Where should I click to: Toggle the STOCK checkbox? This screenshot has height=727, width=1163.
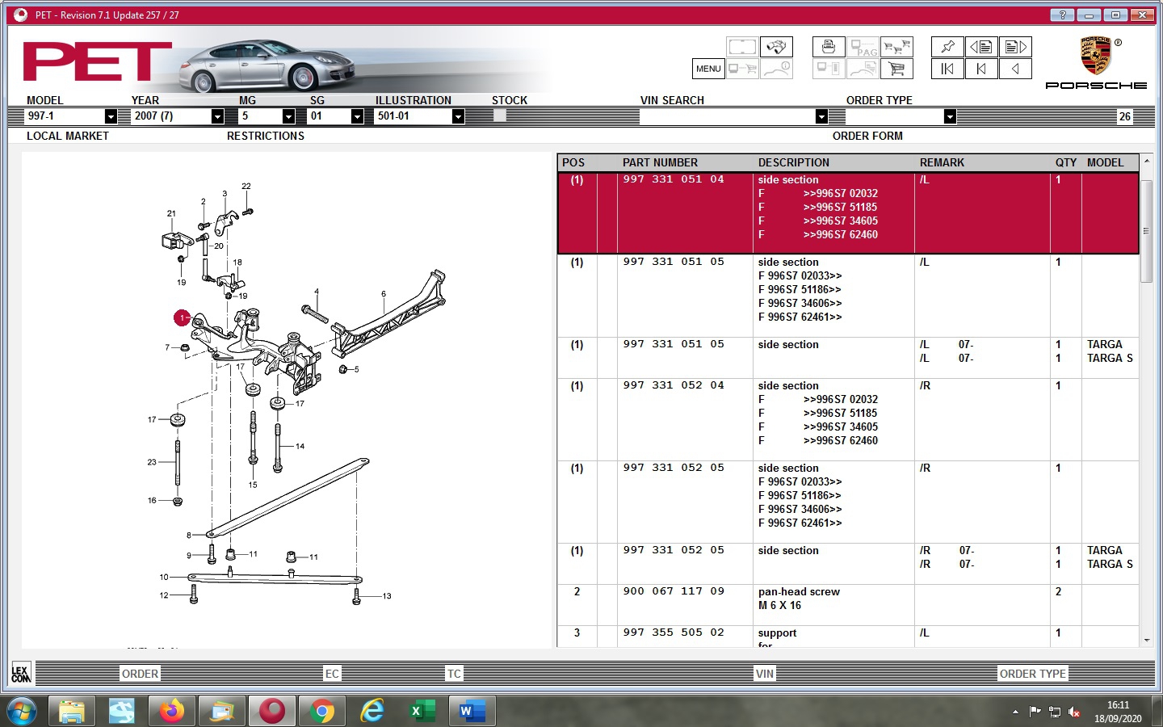[x=499, y=116]
